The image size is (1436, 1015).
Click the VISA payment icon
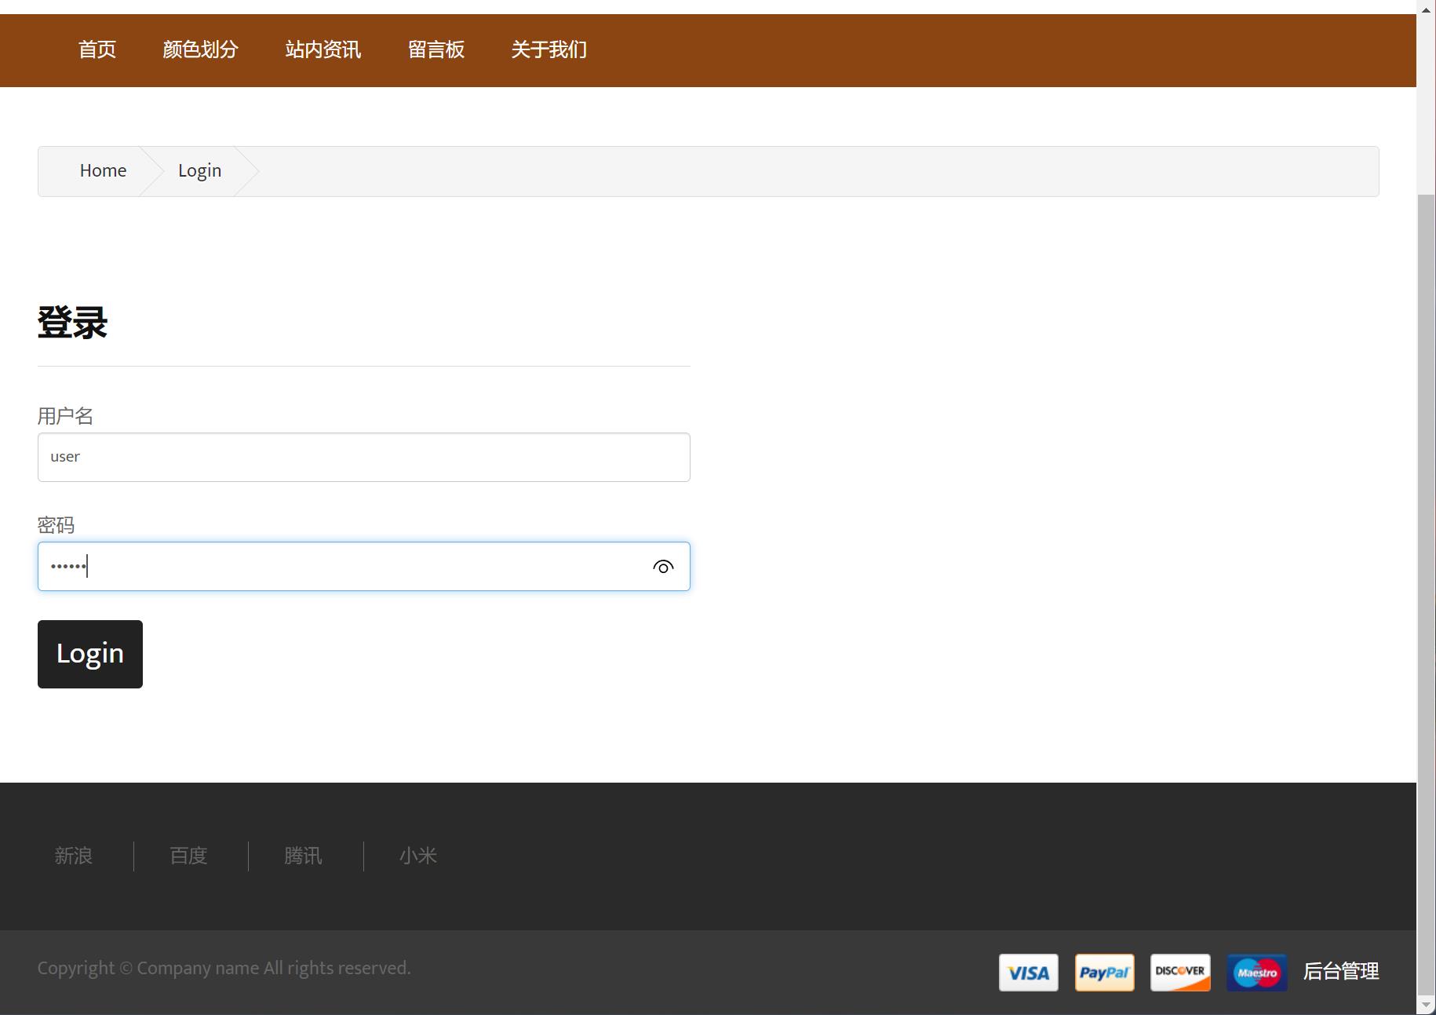[1028, 973]
